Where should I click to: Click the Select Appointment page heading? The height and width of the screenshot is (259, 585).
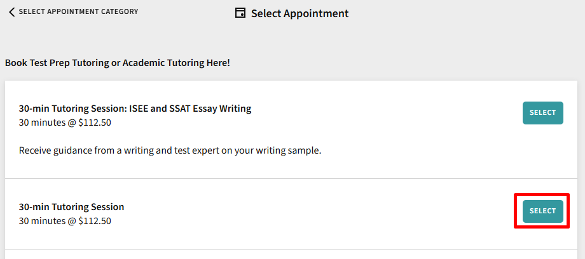click(299, 13)
